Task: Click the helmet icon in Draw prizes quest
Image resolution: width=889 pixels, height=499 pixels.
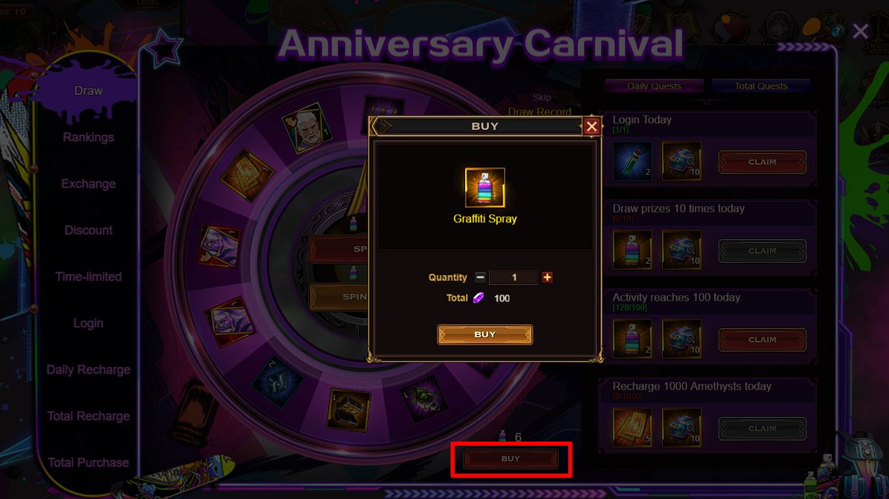Action: coord(682,250)
